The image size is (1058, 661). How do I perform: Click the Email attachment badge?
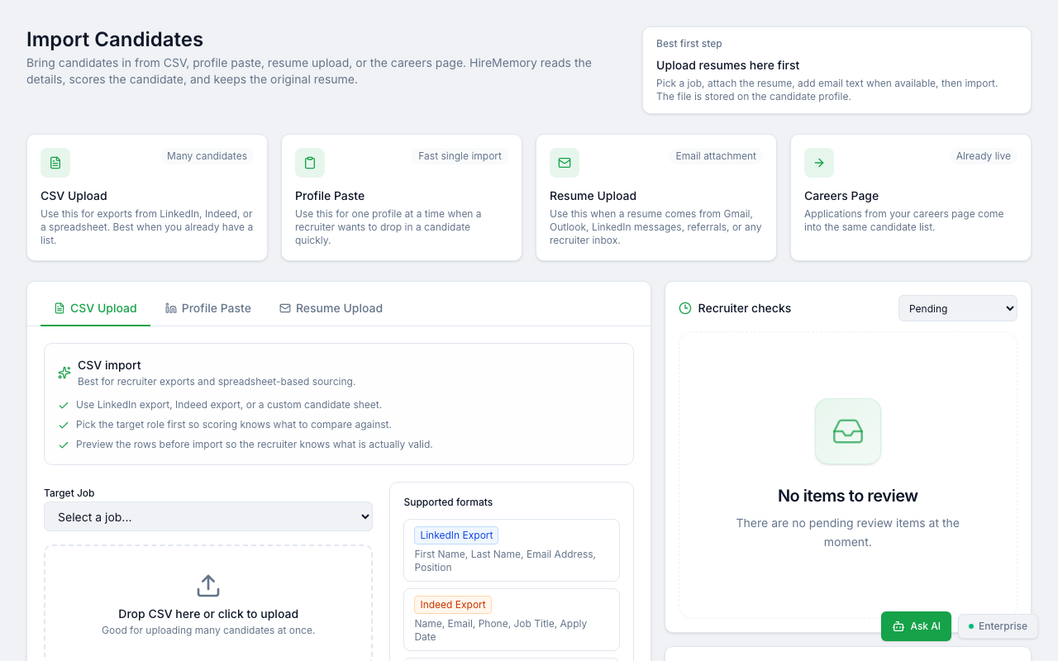click(x=716, y=156)
